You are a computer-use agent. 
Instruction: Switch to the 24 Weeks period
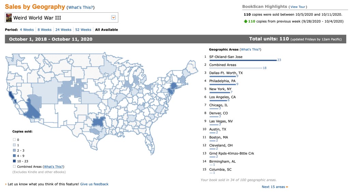pyautogui.click(x=63, y=30)
